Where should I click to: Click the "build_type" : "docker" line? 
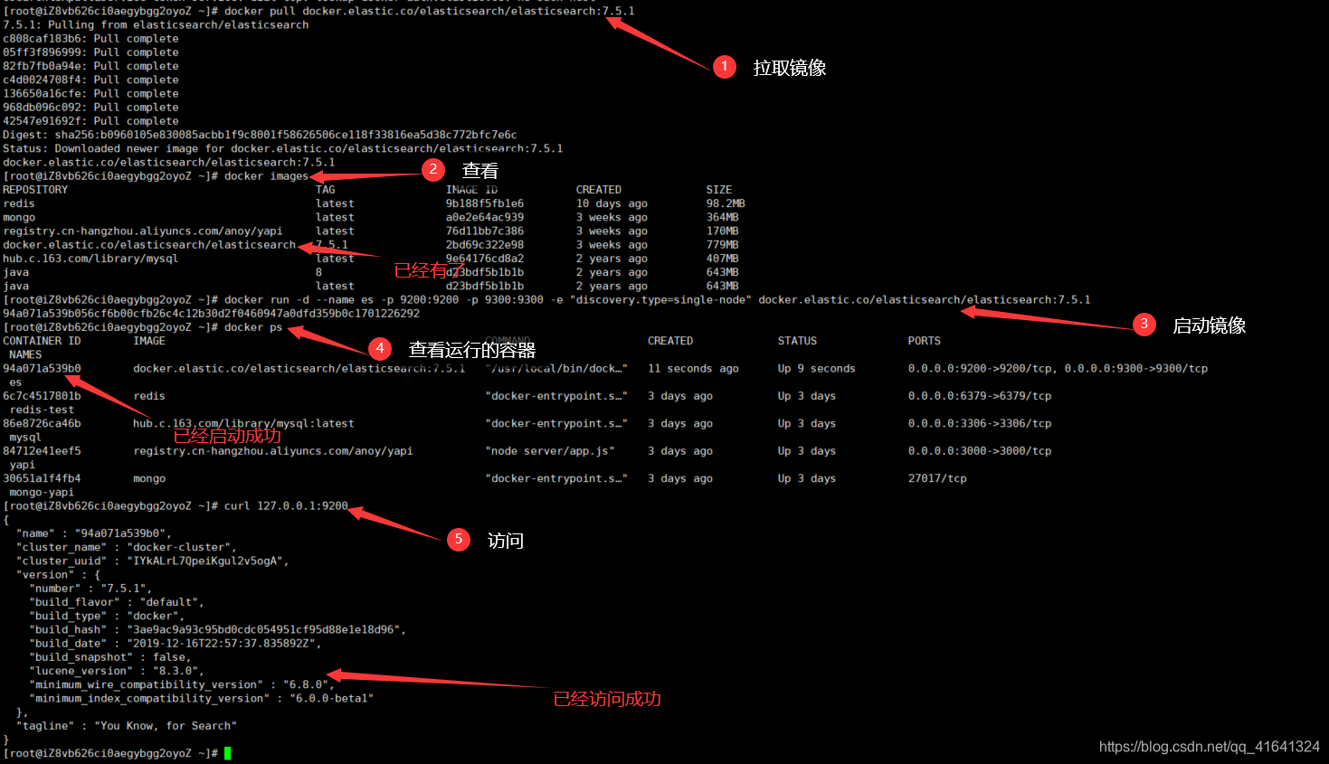pos(107,616)
